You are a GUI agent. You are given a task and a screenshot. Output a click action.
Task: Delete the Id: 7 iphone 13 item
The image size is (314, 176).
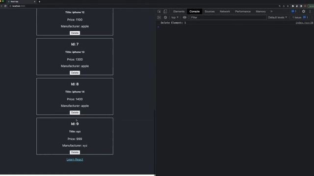(75, 73)
